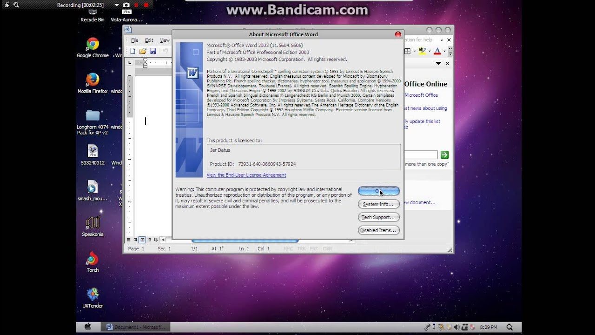Click the Font Color A icon
This screenshot has height=335, width=595.
tap(437, 51)
